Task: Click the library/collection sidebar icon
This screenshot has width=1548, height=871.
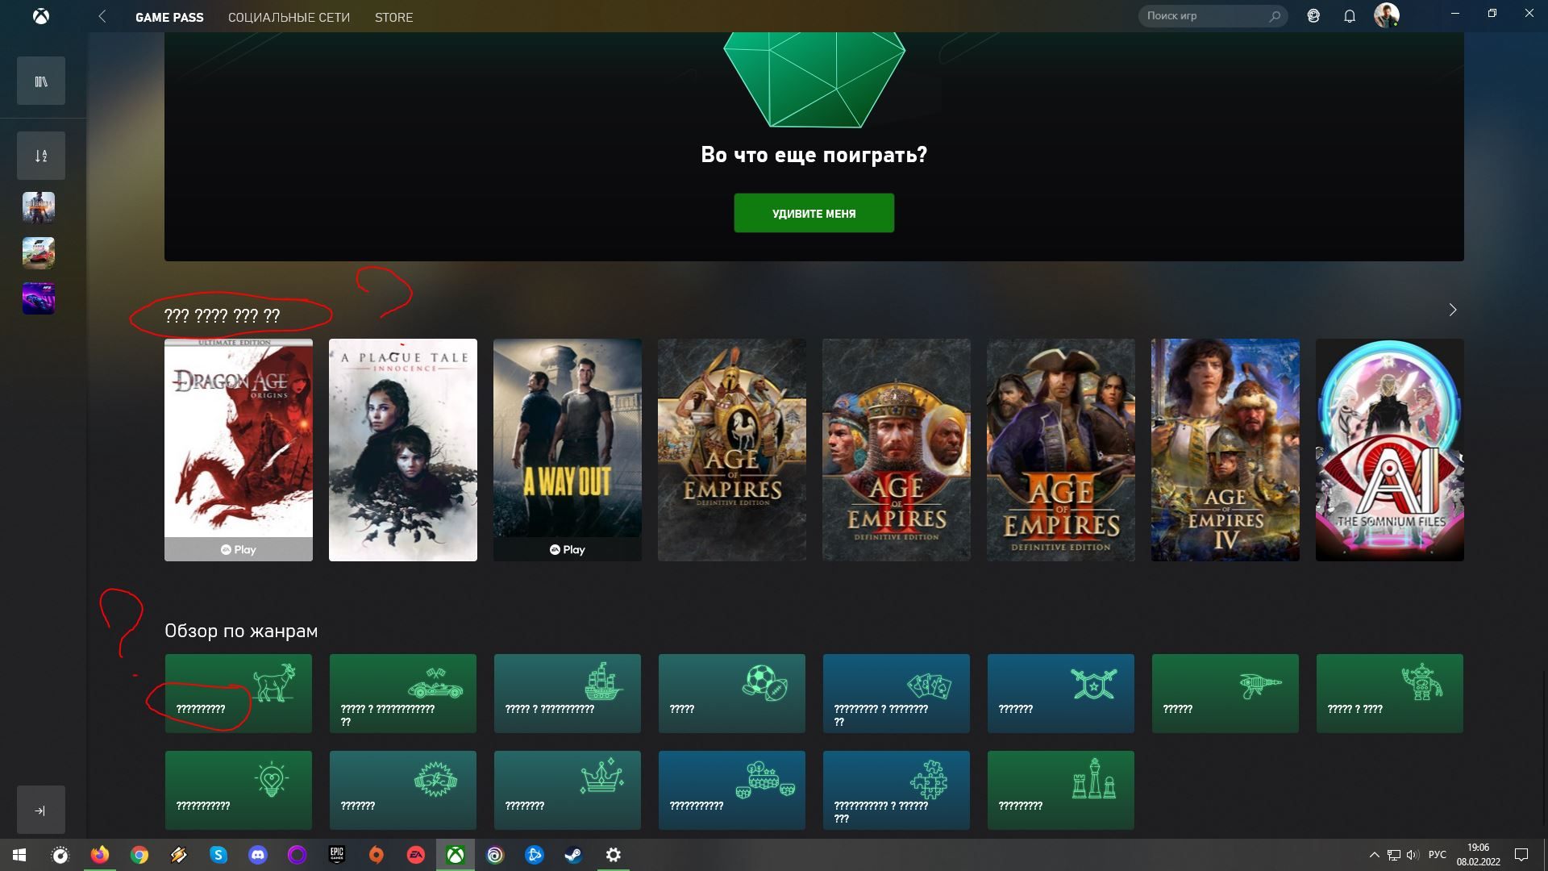Action: click(x=40, y=80)
